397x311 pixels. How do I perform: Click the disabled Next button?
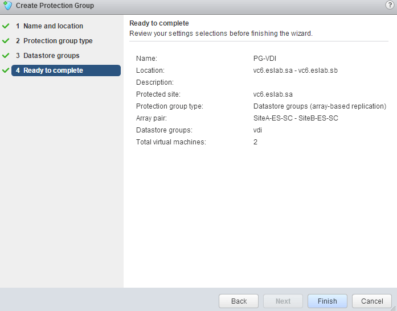(283, 301)
